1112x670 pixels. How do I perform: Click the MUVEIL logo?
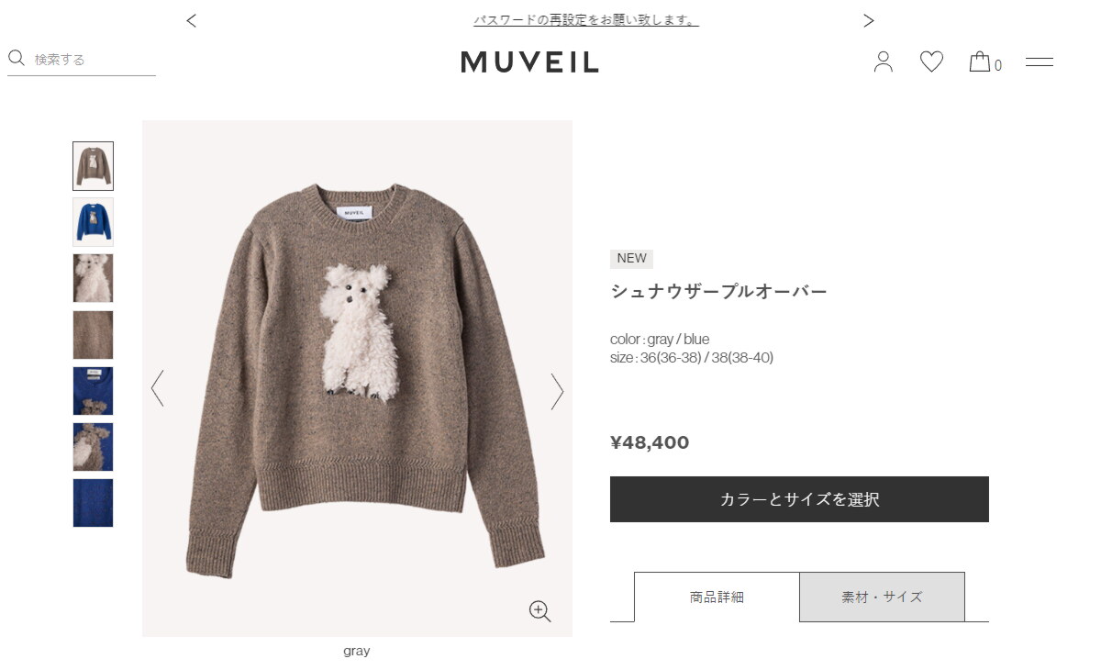[x=529, y=61]
